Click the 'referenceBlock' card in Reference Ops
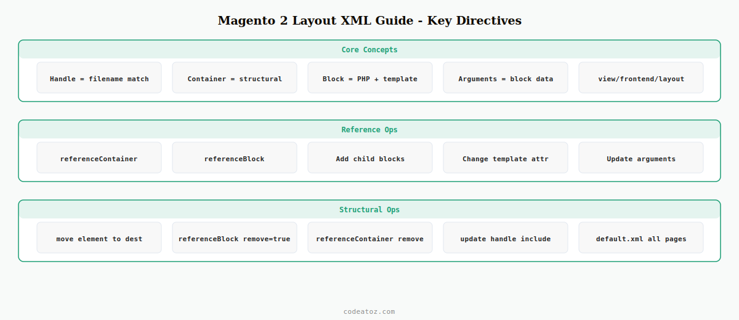The image size is (739, 320). (235, 158)
